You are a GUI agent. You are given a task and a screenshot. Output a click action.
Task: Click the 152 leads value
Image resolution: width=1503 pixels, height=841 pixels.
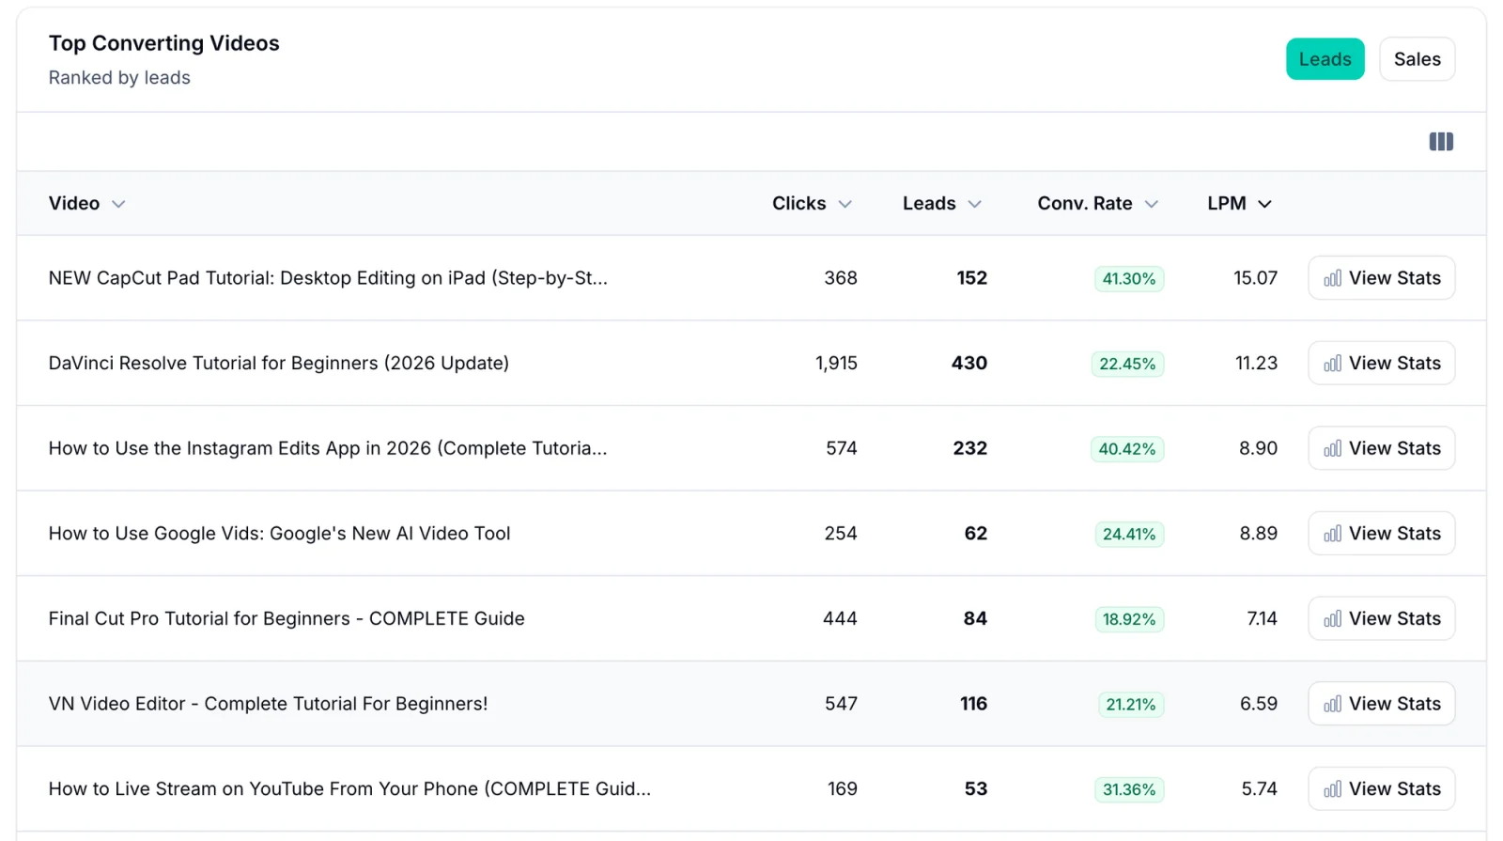(972, 278)
